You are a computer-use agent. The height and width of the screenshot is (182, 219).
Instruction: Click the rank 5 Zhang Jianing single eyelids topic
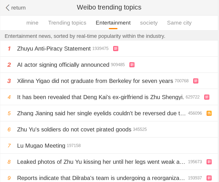(x=102, y=113)
